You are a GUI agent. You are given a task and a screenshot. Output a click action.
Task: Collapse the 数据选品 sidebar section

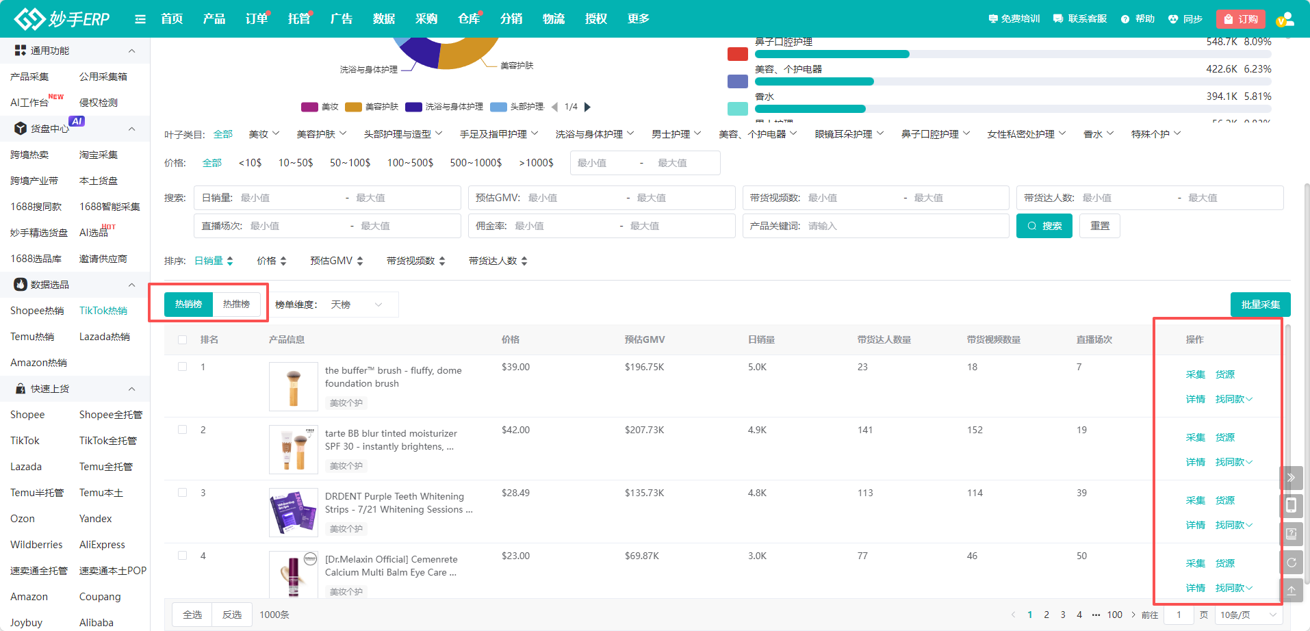131,285
